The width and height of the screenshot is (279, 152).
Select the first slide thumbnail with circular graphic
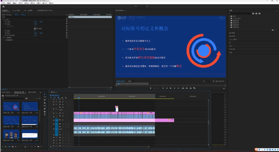pos(11,106)
